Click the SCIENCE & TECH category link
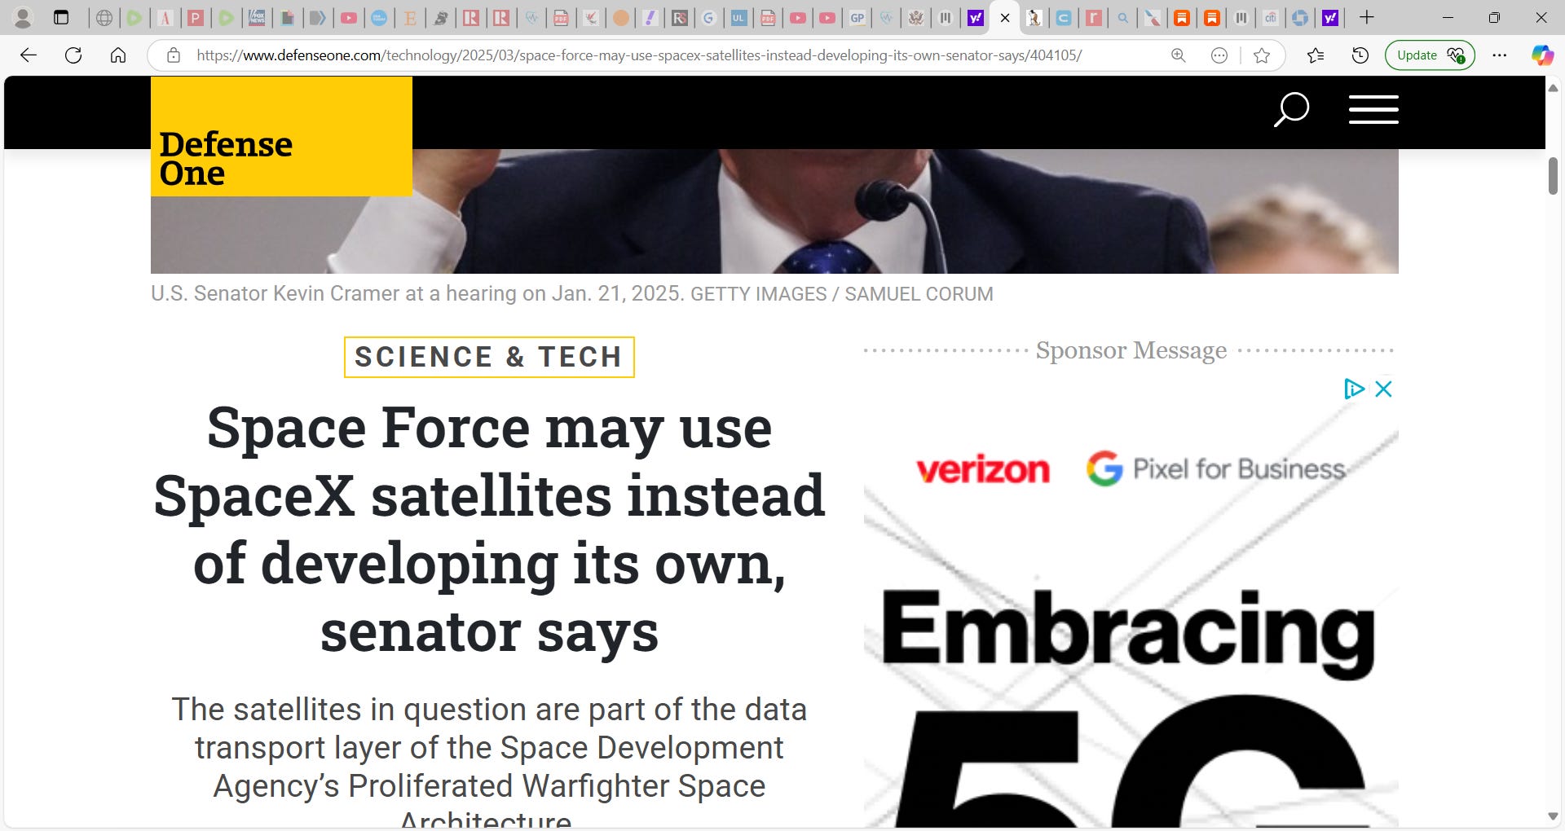 point(489,357)
